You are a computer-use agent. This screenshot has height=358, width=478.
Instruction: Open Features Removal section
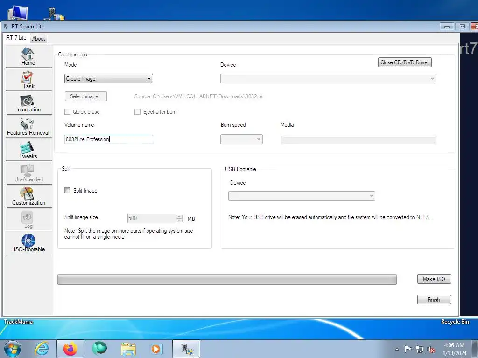[28, 126]
